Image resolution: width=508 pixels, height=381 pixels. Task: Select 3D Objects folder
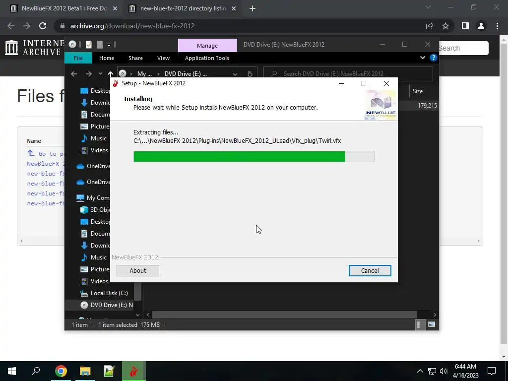pyautogui.click(x=95, y=210)
